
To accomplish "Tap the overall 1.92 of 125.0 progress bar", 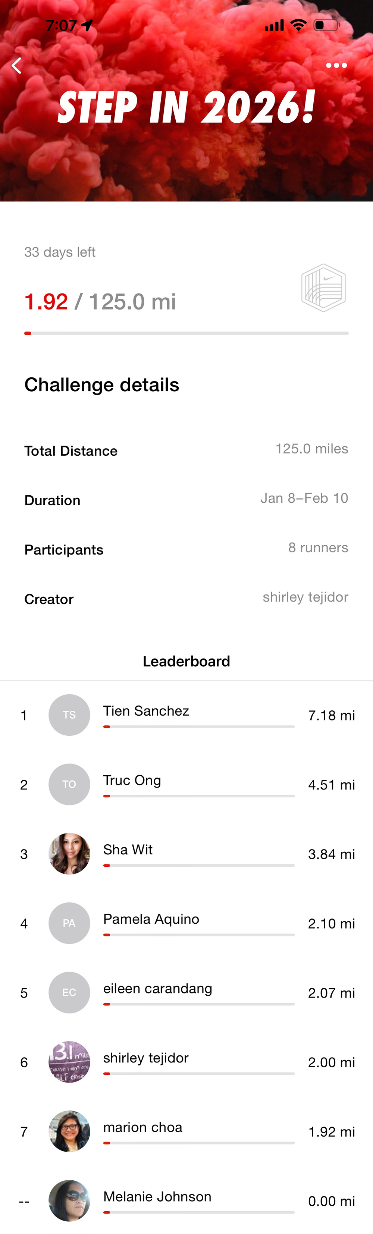I will [186, 332].
